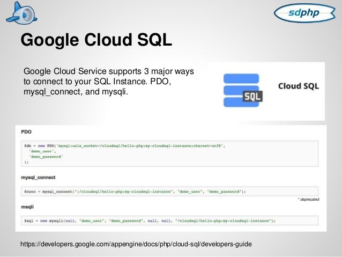The image size is (342, 257).
Task: Click the App Engine airplane logo
Action: (21, 13)
